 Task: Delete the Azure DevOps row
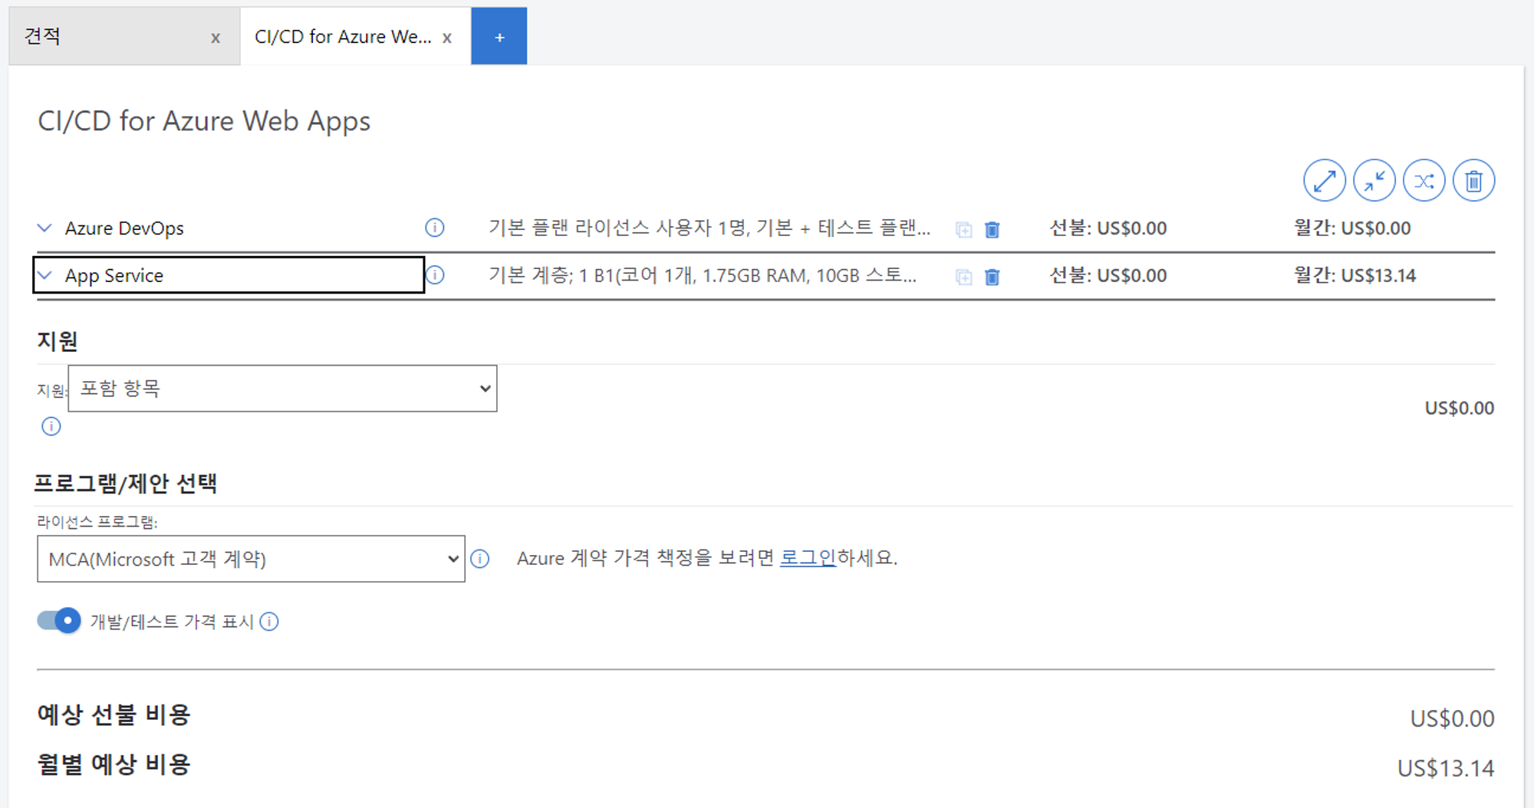992,229
